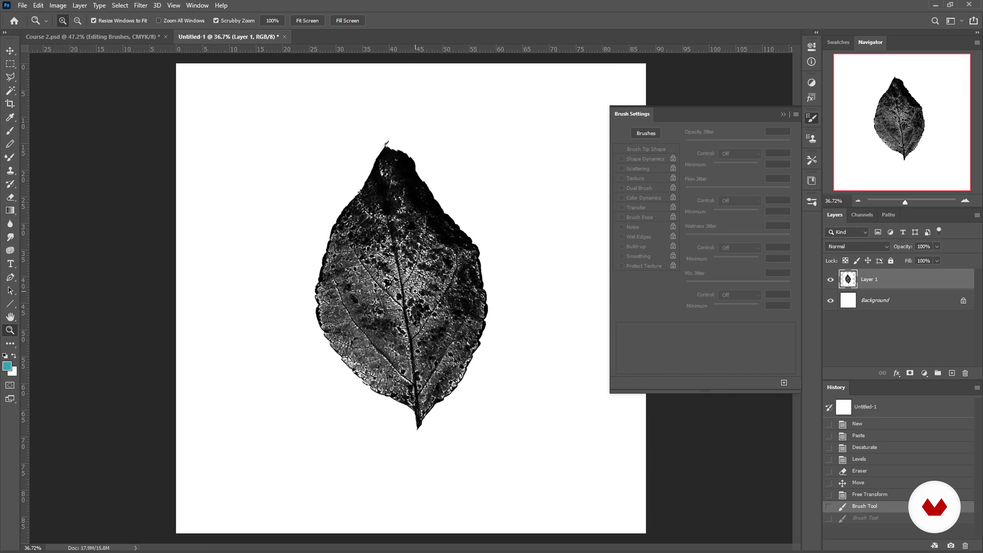Click the teal foreground color swatch
This screenshot has width=983, height=553.
(x=7, y=366)
